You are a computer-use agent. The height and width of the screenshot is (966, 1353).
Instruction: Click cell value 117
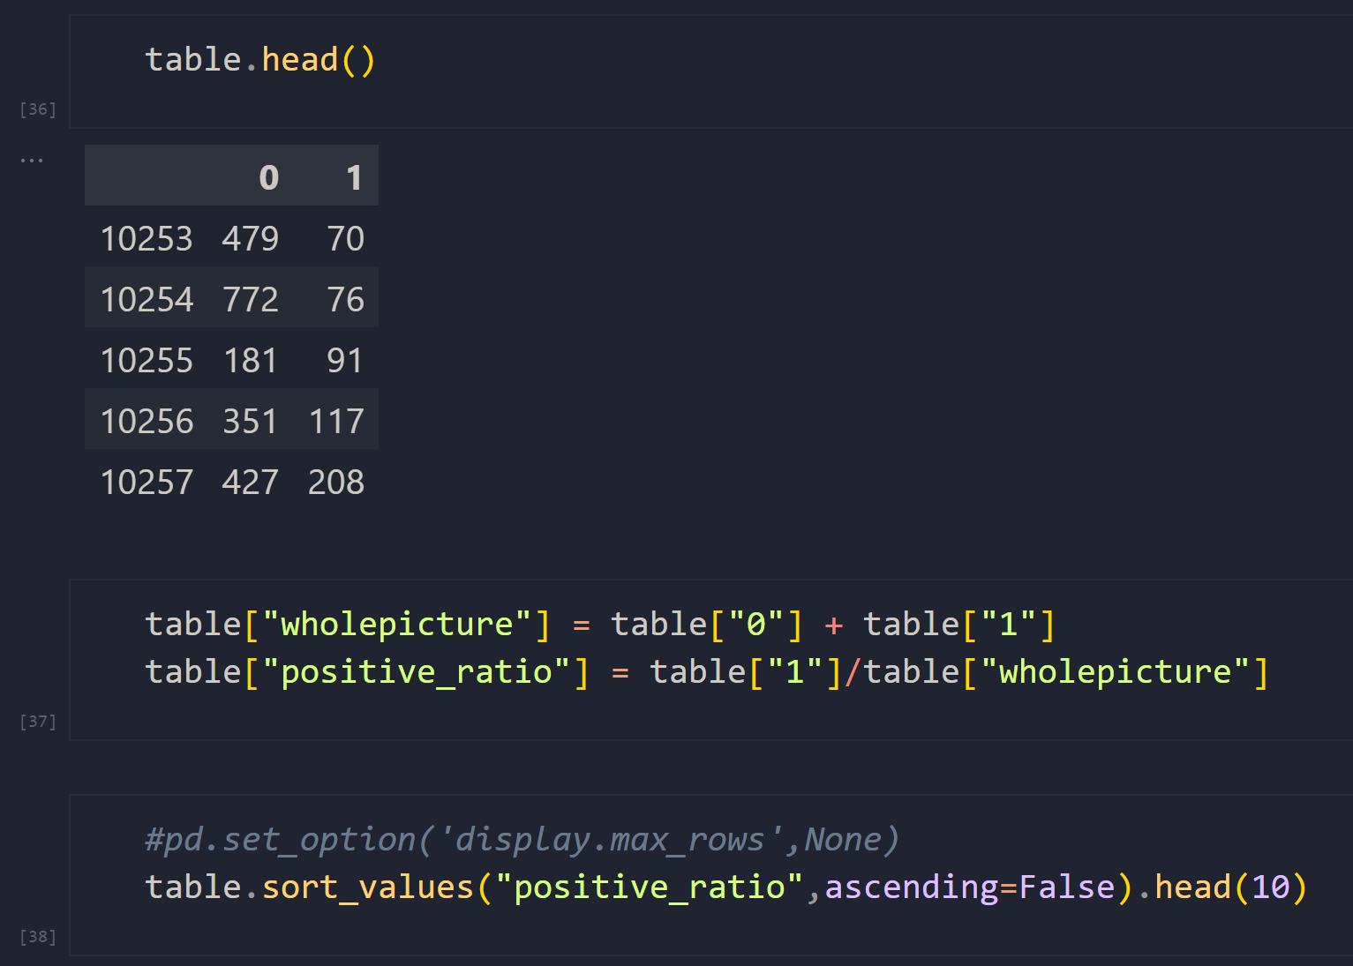336,422
